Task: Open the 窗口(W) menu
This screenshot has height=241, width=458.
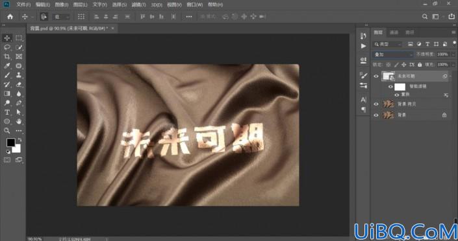Action: 194,5
